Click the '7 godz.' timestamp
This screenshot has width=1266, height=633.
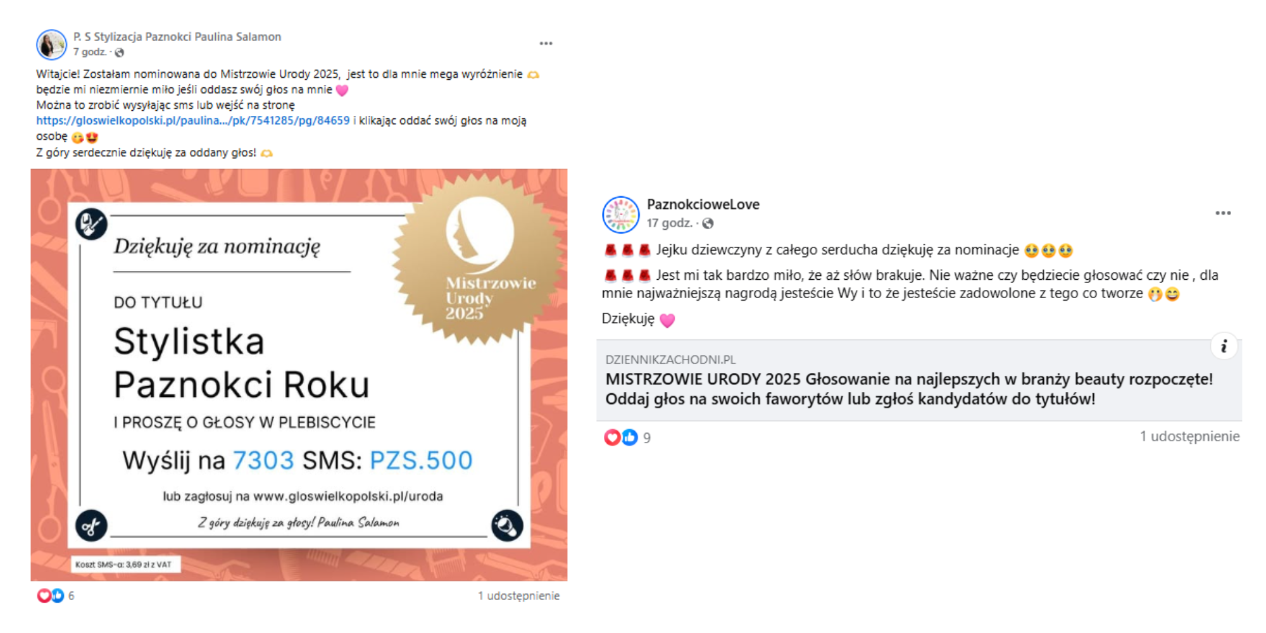89,52
